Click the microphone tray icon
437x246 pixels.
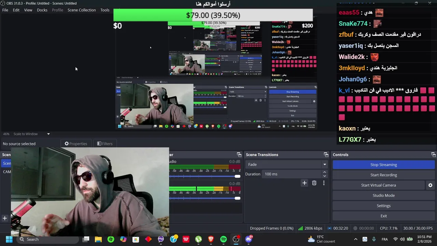(x=374, y=240)
